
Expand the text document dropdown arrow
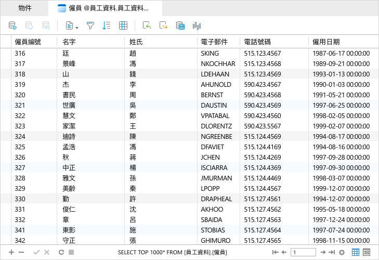[x=77, y=28]
